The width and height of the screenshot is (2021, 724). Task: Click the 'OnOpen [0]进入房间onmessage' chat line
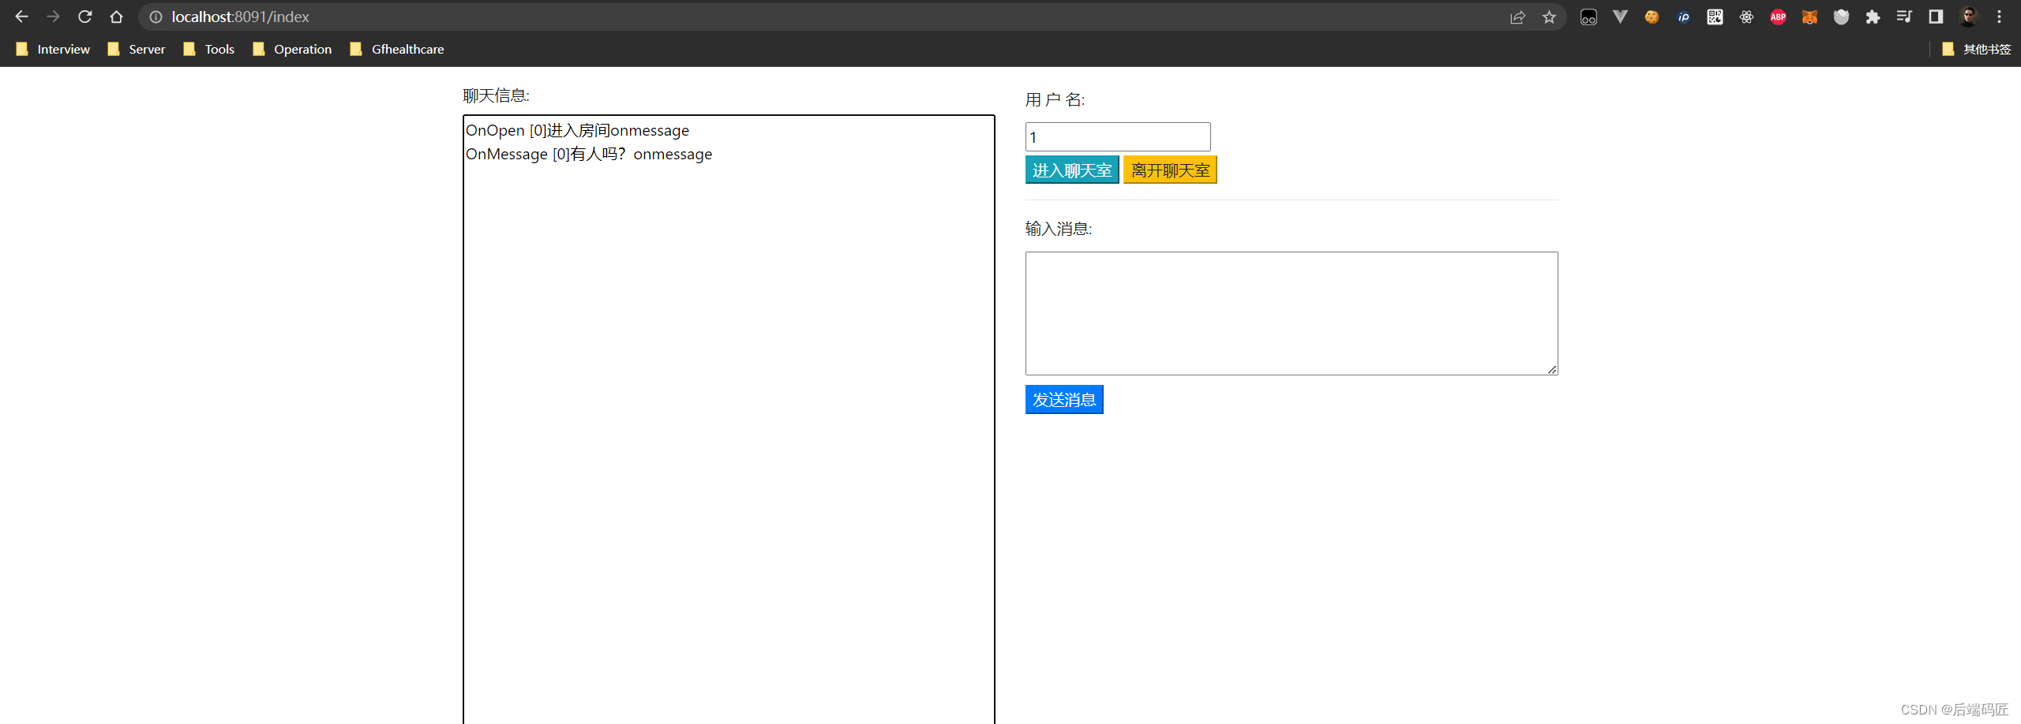pos(577,131)
